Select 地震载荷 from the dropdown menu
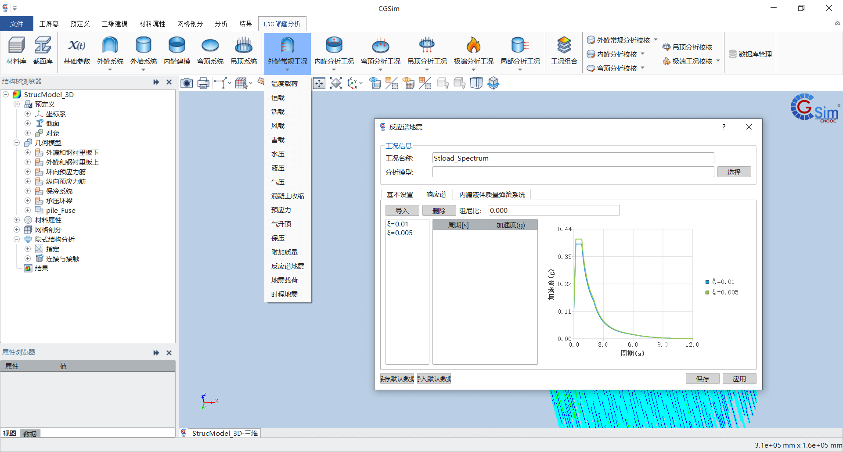 [284, 280]
